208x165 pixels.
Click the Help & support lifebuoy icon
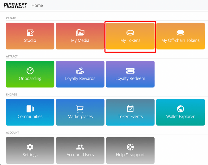point(130,147)
